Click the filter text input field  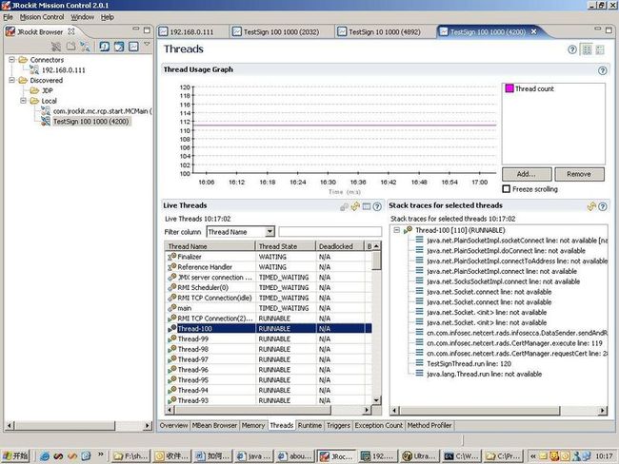(330, 231)
